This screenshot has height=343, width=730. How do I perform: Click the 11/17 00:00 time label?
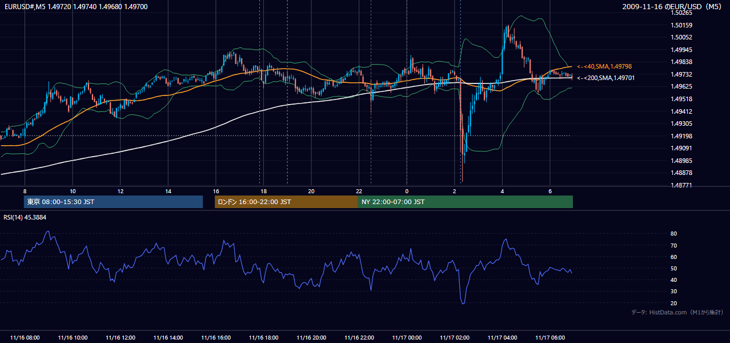click(x=407, y=338)
